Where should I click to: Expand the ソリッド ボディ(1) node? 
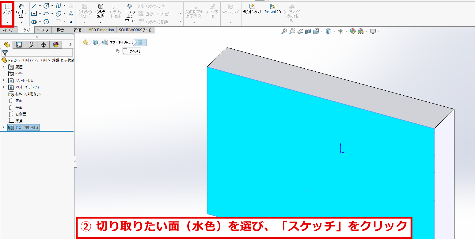[4, 87]
